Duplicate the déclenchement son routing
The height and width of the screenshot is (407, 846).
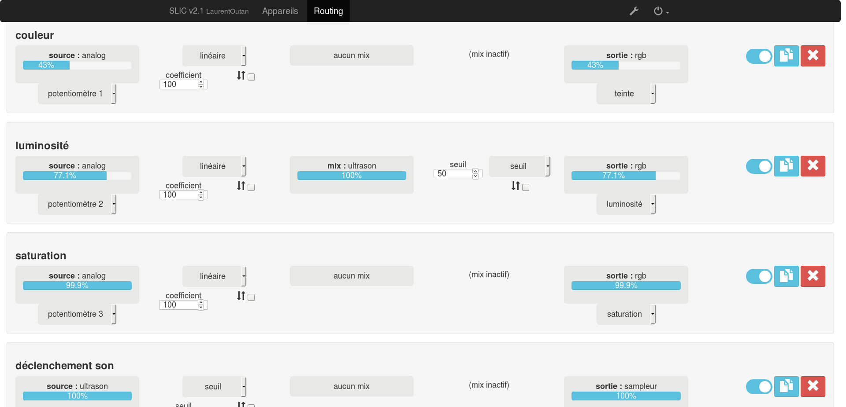click(x=787, y=387)
